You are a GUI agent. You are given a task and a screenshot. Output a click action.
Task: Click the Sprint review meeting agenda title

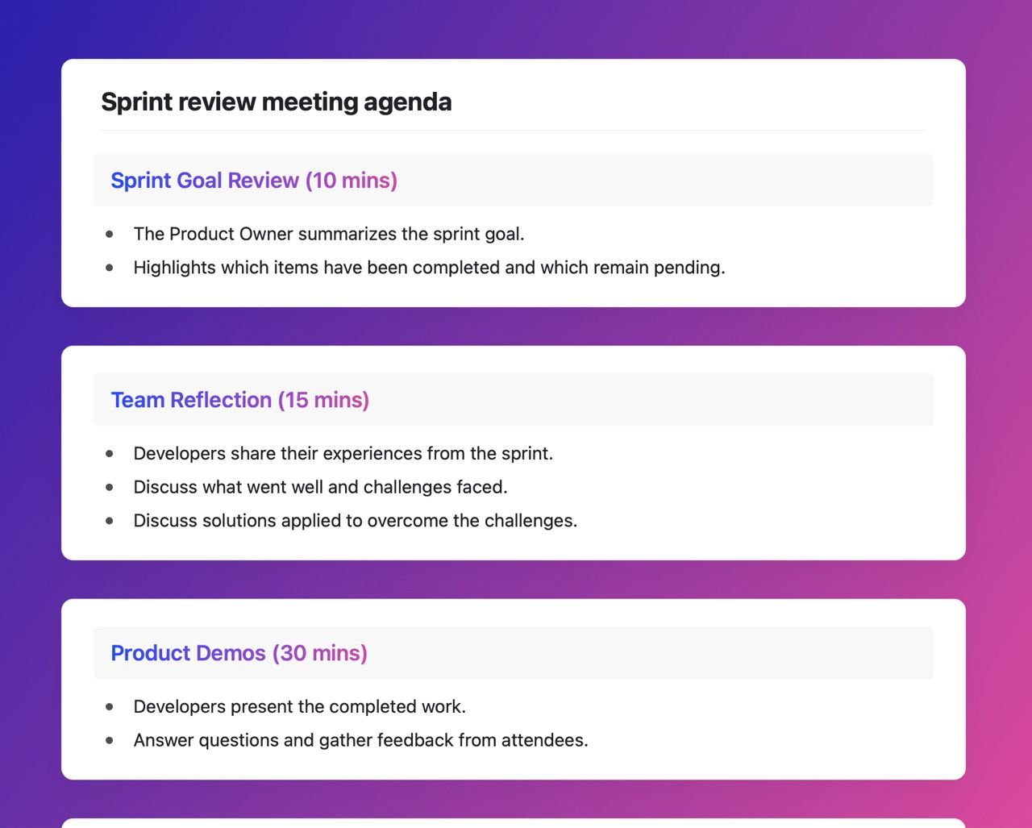(x=276, y=102)
